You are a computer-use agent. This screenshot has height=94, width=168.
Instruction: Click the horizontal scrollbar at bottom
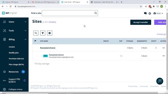[x=80, y=93]
